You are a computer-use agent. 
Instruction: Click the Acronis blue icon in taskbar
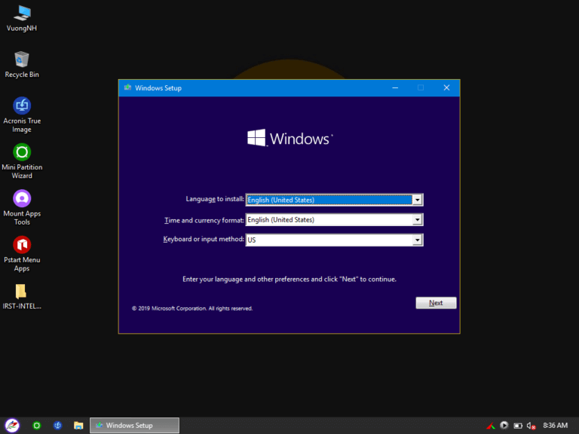(57, 426)
